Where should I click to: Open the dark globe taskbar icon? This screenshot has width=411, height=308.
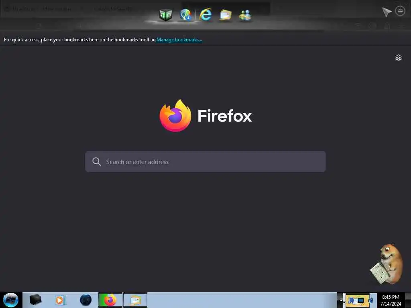86,300
